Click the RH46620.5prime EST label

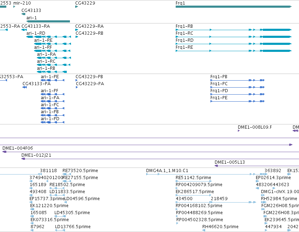[x=220, y=227]
